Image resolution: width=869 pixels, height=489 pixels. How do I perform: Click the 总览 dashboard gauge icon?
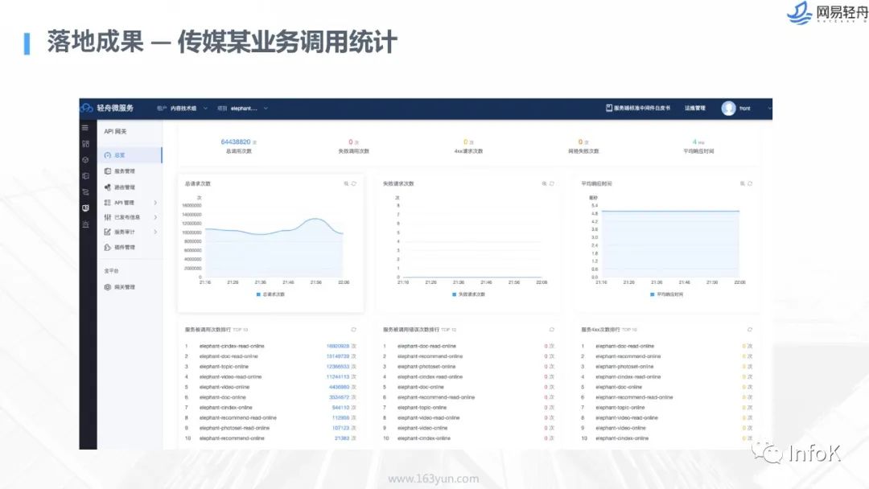coord(108,155)
